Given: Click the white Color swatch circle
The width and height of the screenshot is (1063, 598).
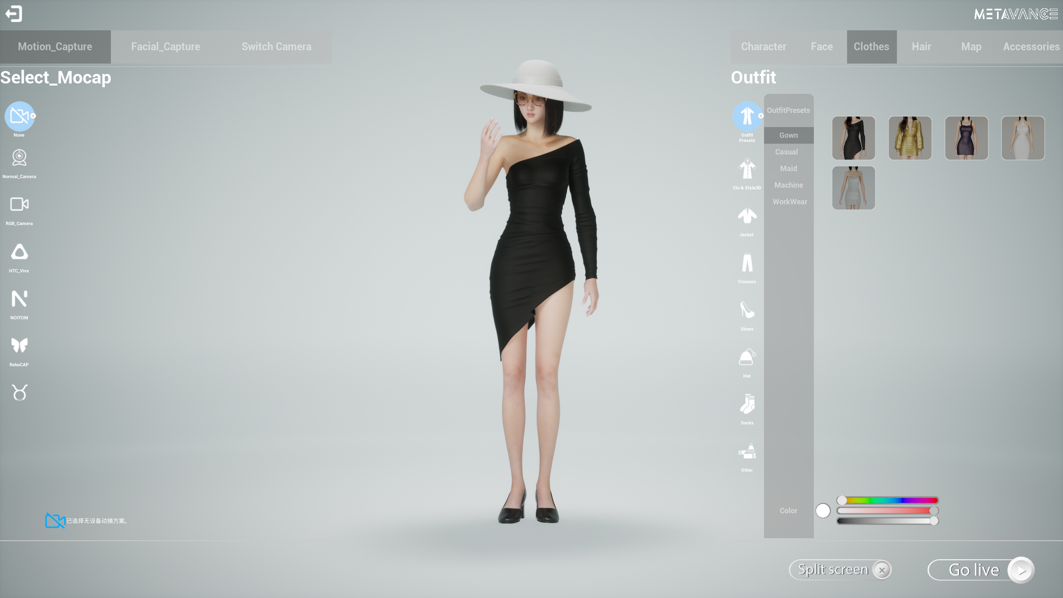Looking at the screenshot, I should 823,511.
